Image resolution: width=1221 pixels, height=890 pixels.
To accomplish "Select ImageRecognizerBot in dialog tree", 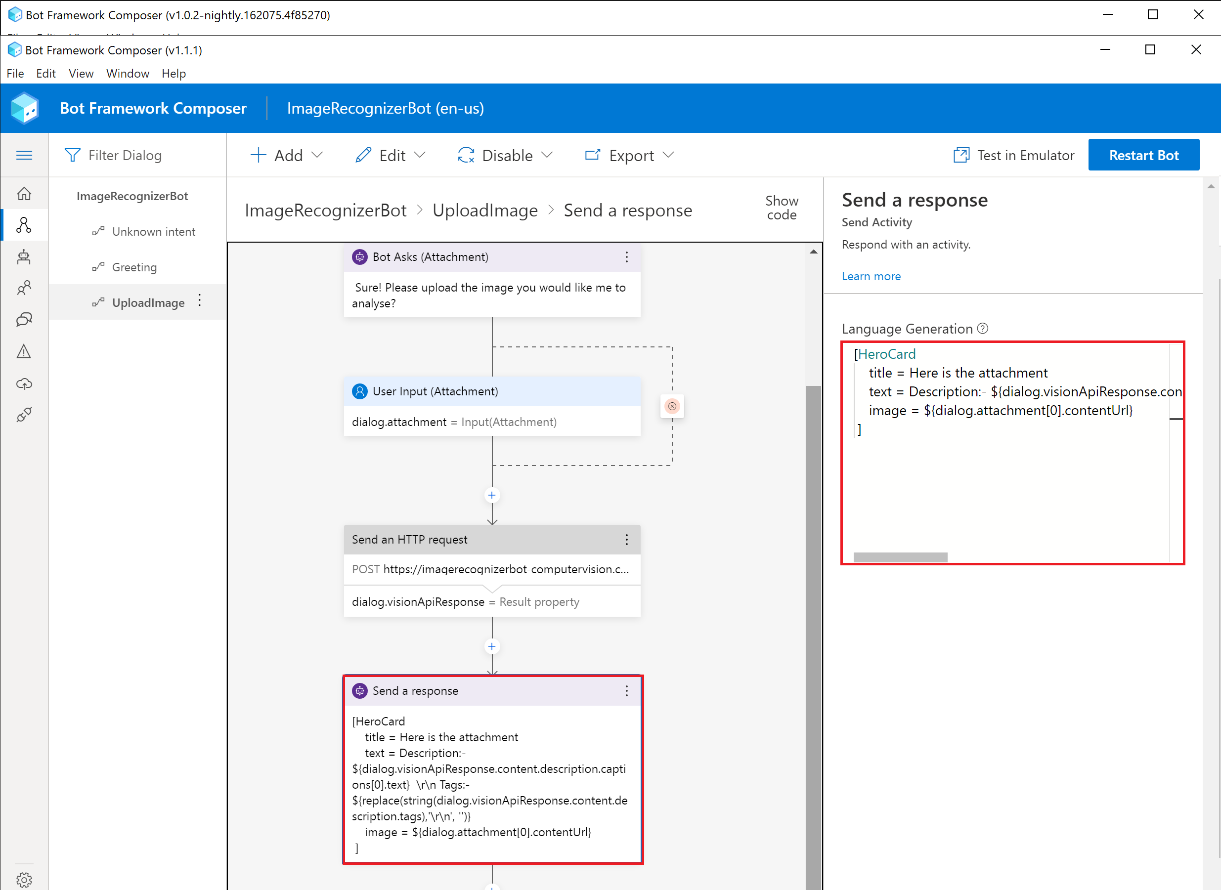I will click(x=132, y=196).
